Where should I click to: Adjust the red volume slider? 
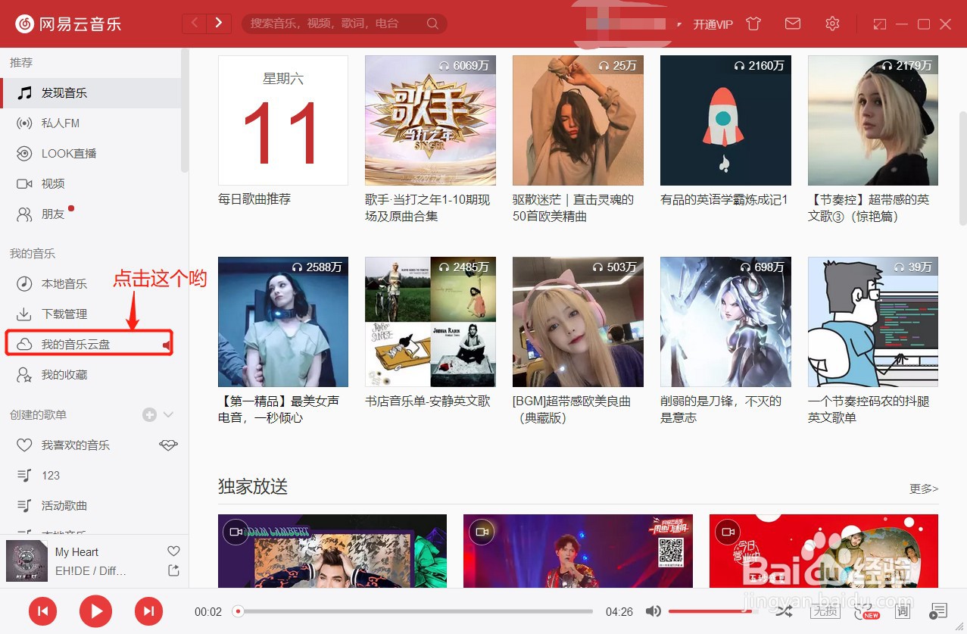click(712, 611)
